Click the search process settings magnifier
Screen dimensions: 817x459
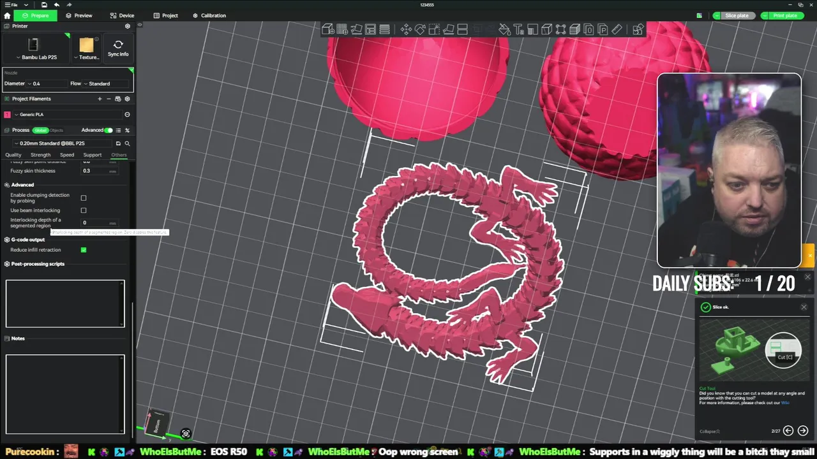(x=127, y=143)
